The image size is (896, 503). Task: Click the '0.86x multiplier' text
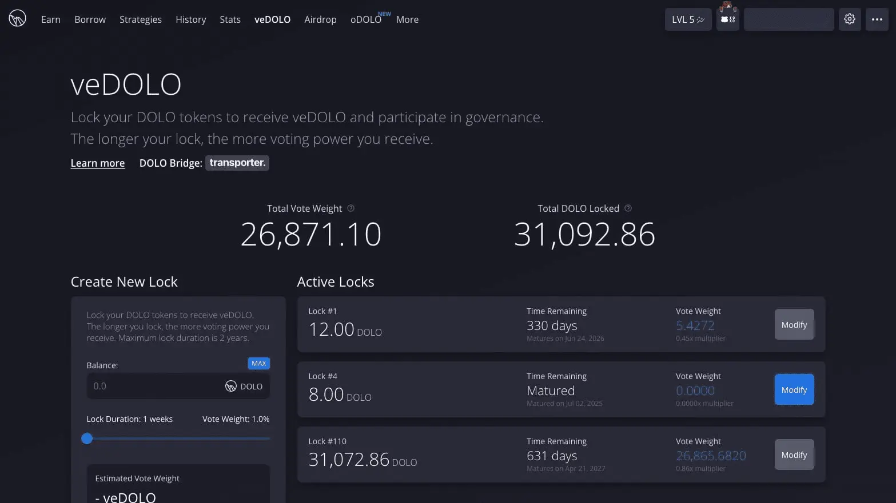click(700, 469)
